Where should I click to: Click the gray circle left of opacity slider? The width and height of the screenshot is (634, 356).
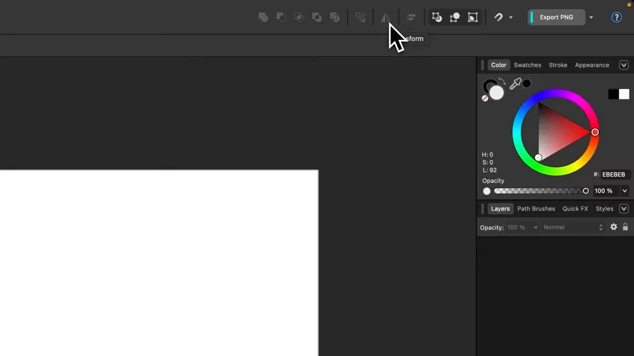(x=487, y=191)
